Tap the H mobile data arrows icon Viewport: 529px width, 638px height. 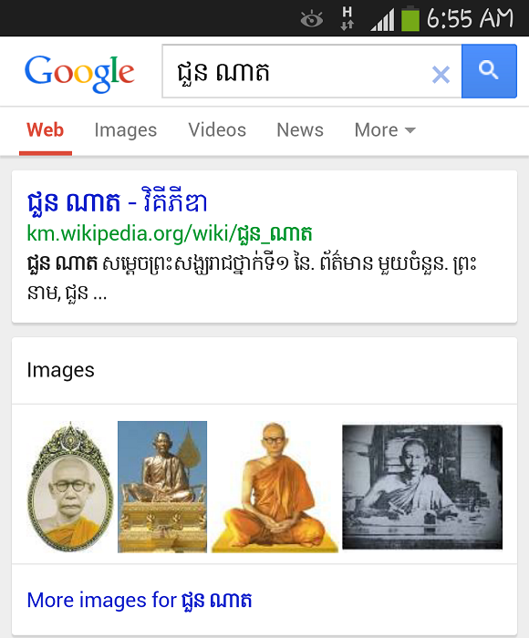click(347, 19)
